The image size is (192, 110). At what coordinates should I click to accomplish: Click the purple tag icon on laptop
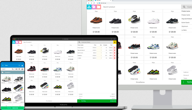pos(17,42)
